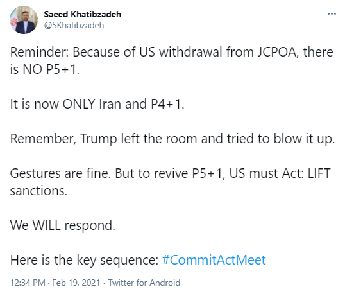
Task: Click the 12:34 PM timestamp
Action: click(x=28, y=283)
